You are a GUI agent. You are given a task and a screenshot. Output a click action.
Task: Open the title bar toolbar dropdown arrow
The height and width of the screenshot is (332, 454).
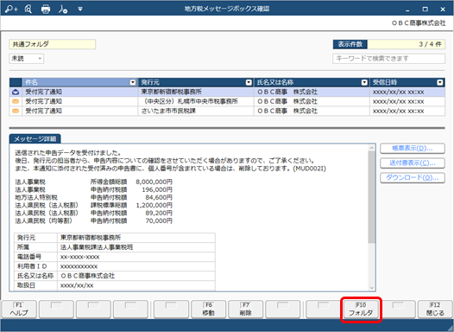pos(80,10)
